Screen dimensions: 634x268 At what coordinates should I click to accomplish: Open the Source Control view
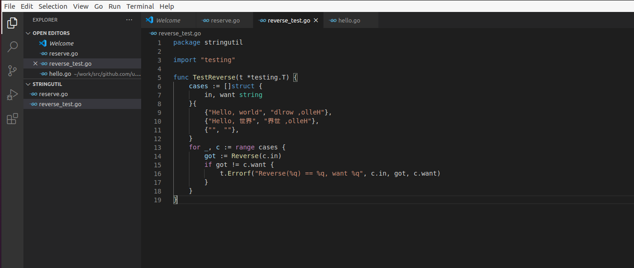tap(12, 71)
